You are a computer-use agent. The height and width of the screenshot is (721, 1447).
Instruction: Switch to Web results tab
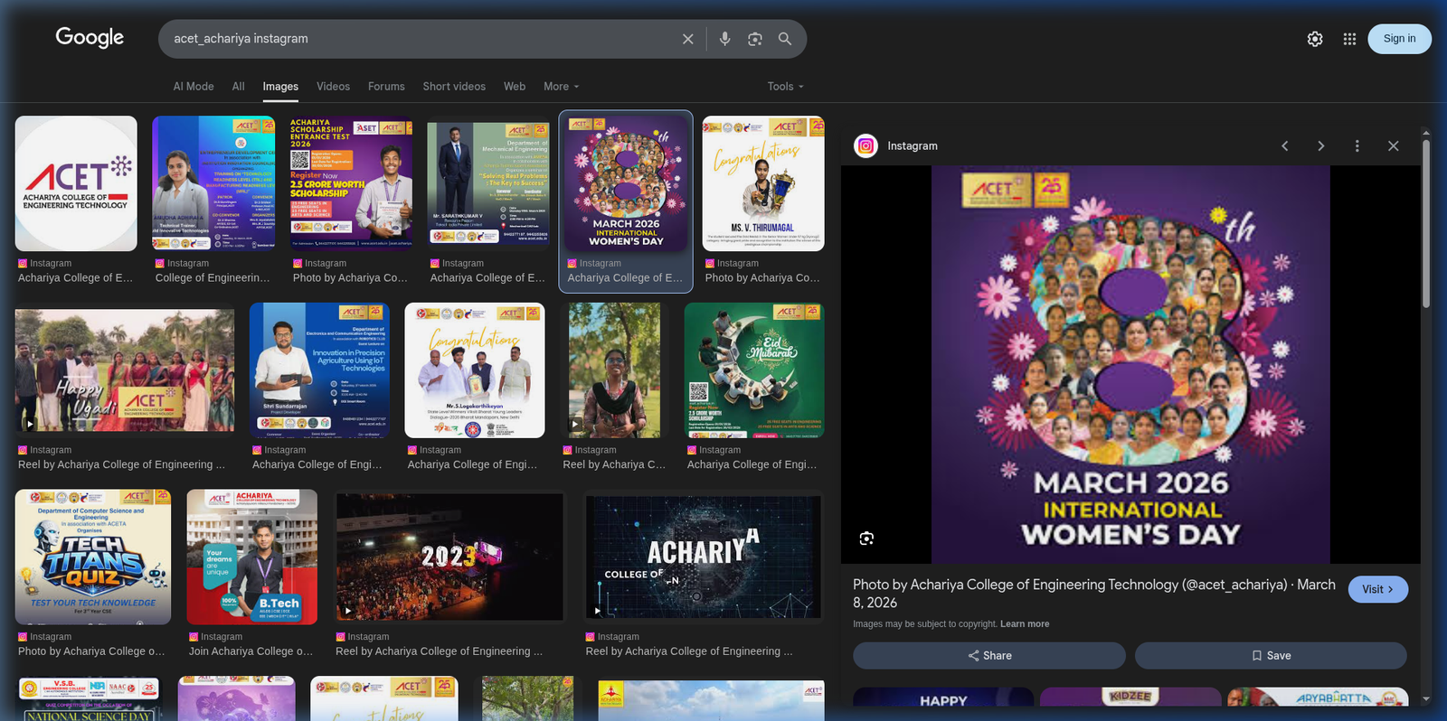(x=515, y=87)
